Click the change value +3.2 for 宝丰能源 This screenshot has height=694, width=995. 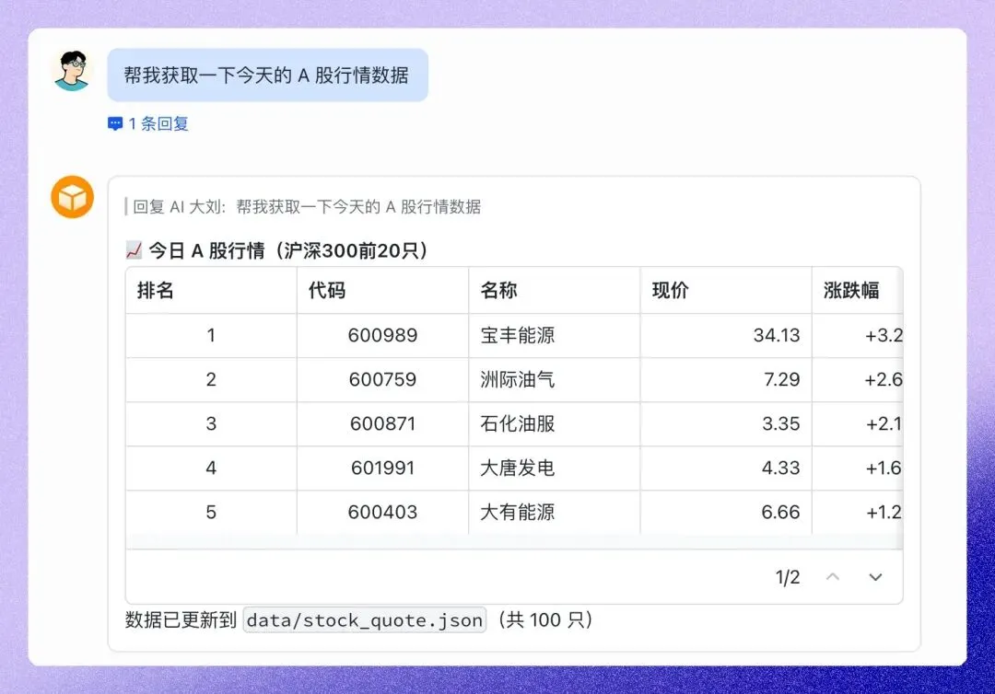coord(884,335)
